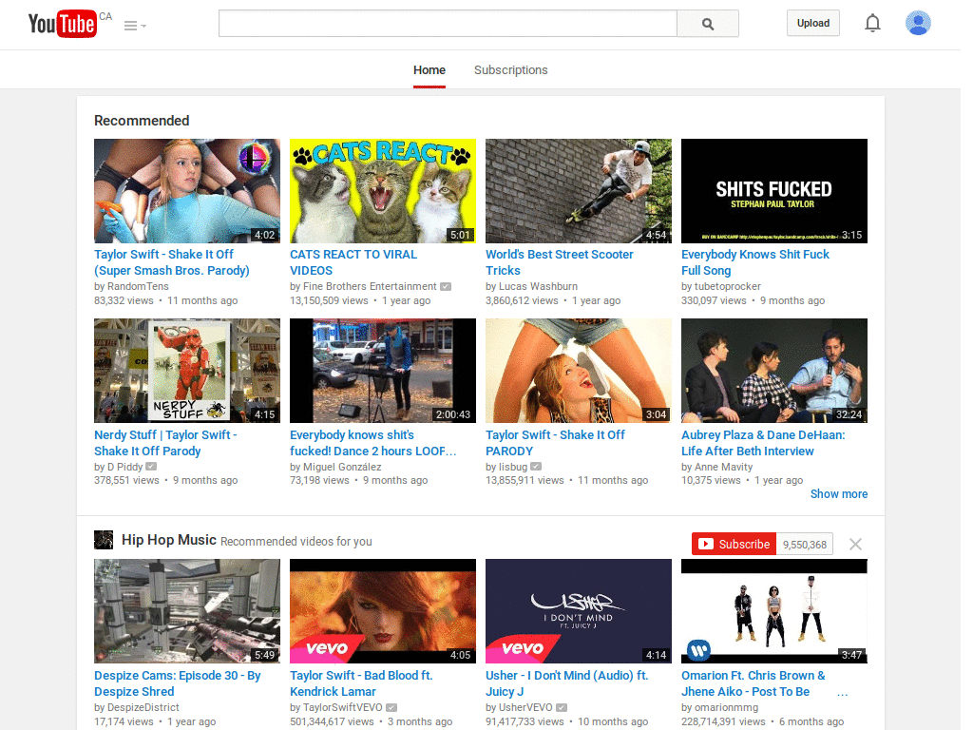Dismiss the Hip Hop Music section
The image size is (973, 730).
pos(856,545)
